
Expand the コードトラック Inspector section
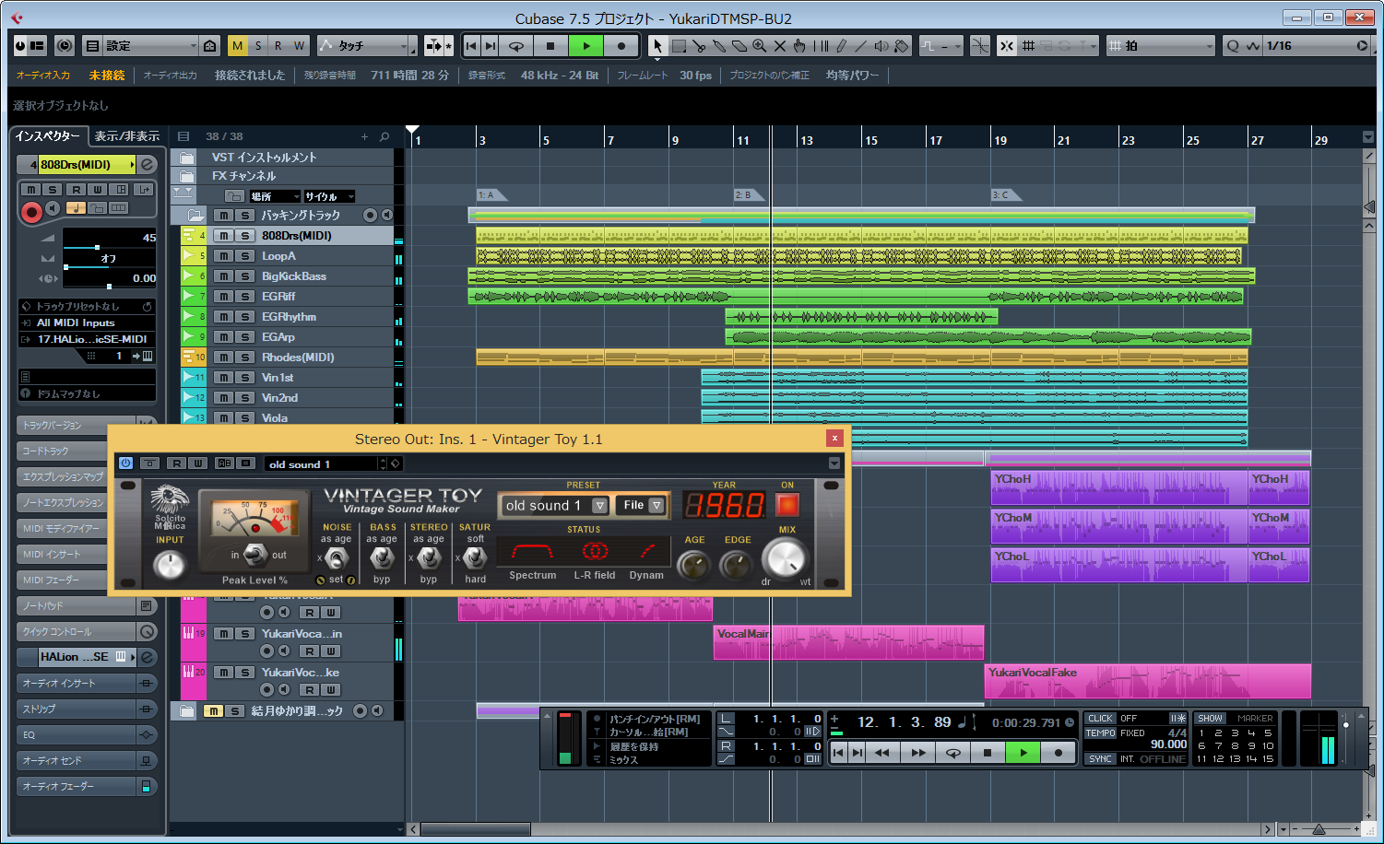click(x=86, y=451)
